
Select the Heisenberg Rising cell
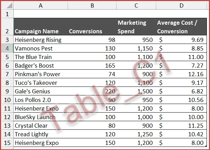(38, 40)
